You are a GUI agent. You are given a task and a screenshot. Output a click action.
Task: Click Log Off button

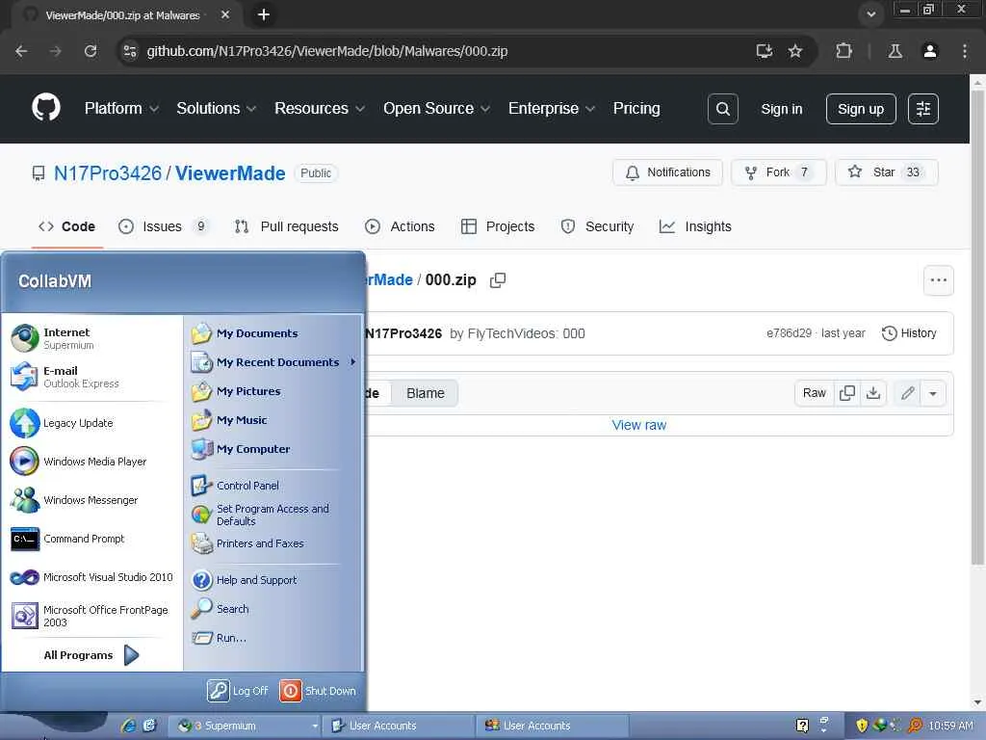238,691
